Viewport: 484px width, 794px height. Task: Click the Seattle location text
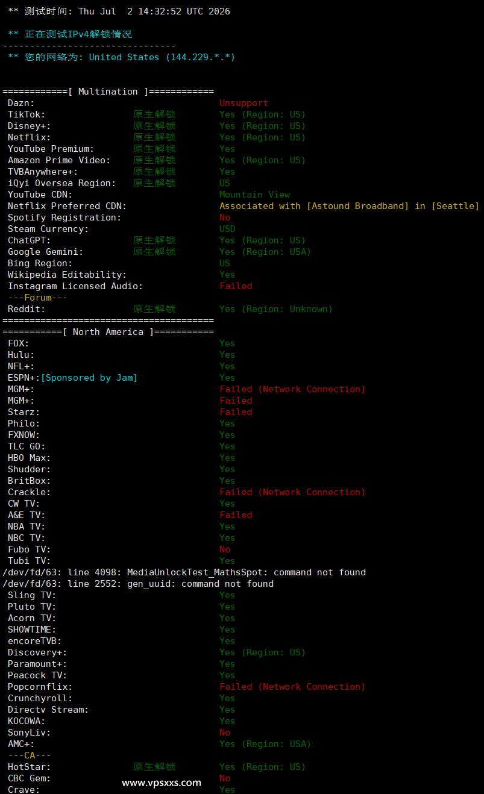(x=455, y=206)
